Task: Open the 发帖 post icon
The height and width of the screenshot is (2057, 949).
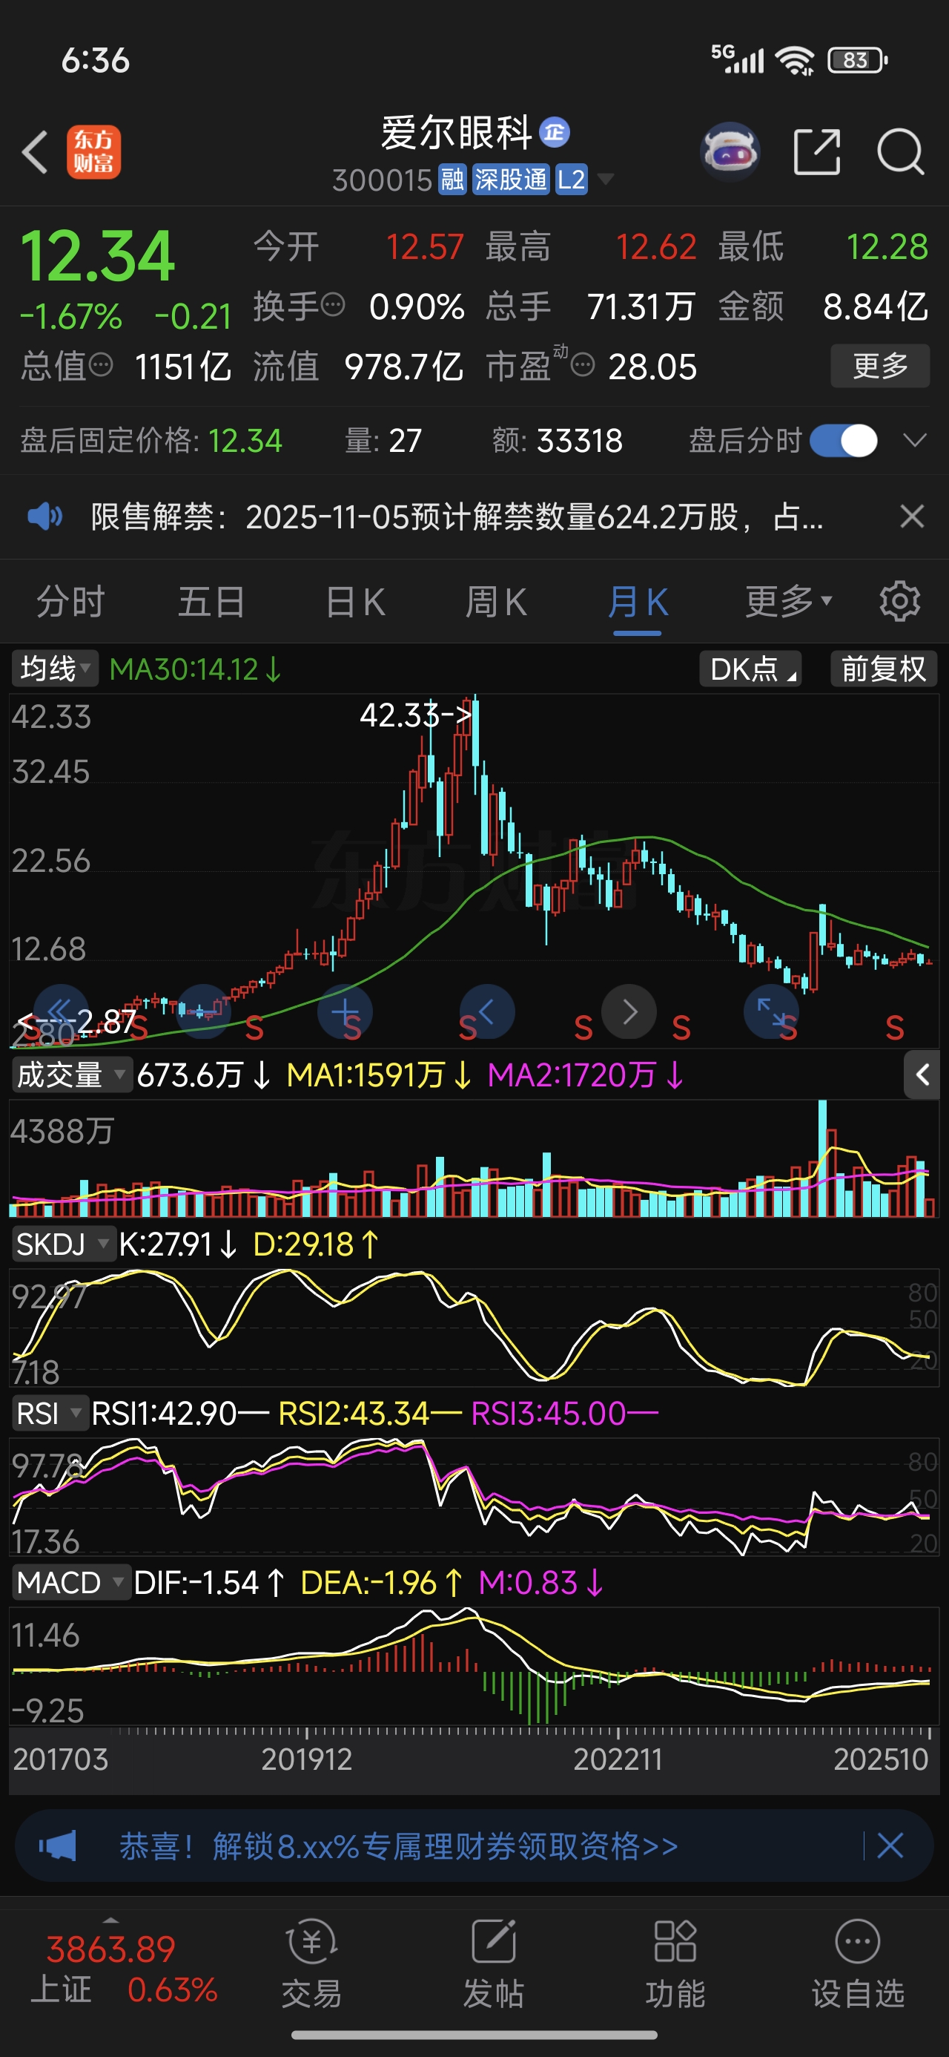Action: [x=493, y=1964]
